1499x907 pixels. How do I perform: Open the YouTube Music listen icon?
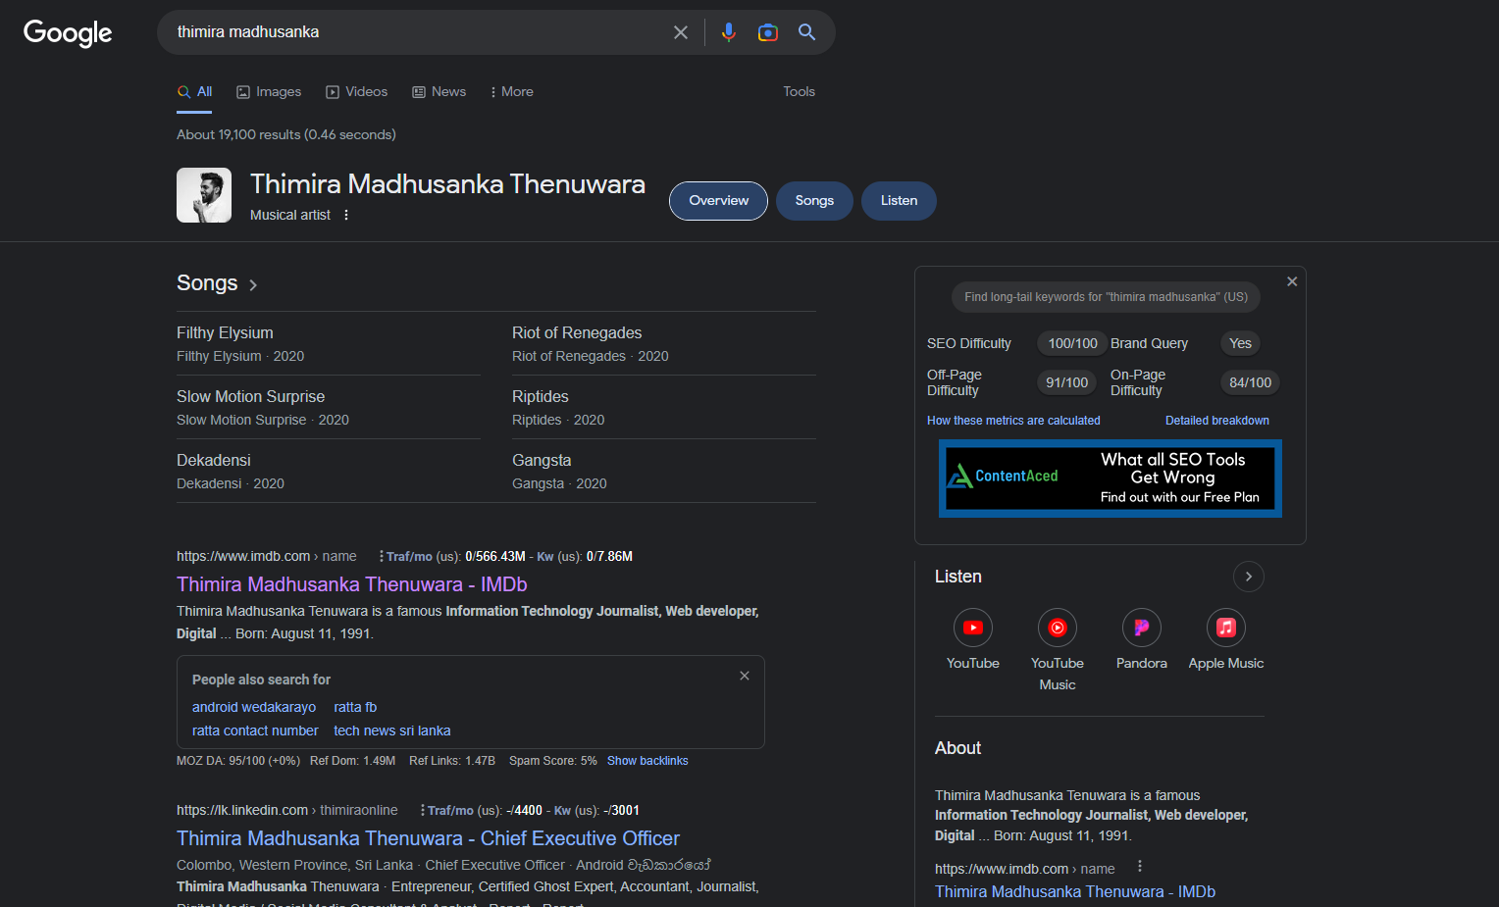(x=1058, y=628)
